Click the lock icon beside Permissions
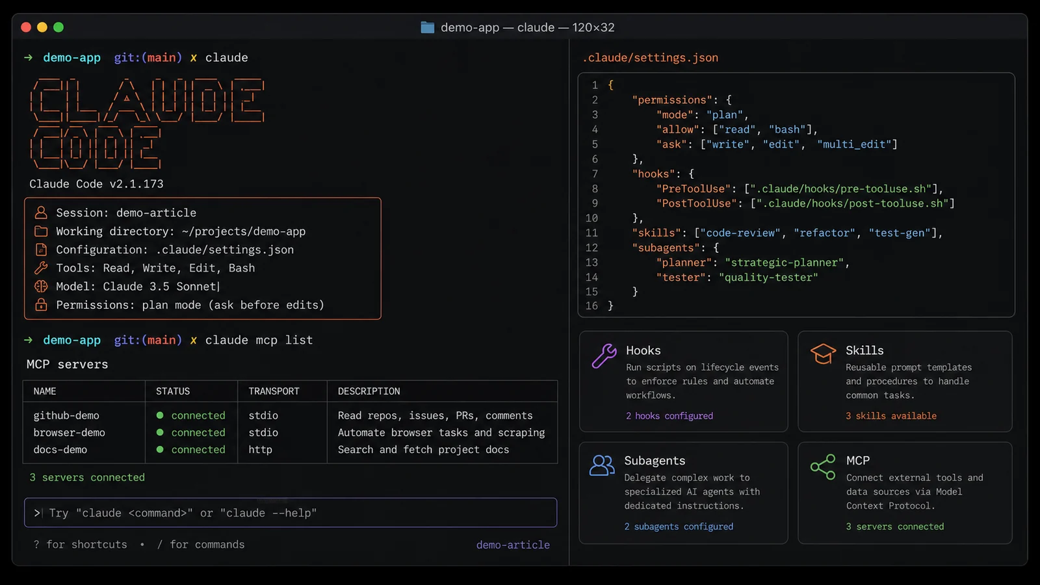Image resolution: width=1040 pixels, height=585 pixels. click(x=41, y=305)
